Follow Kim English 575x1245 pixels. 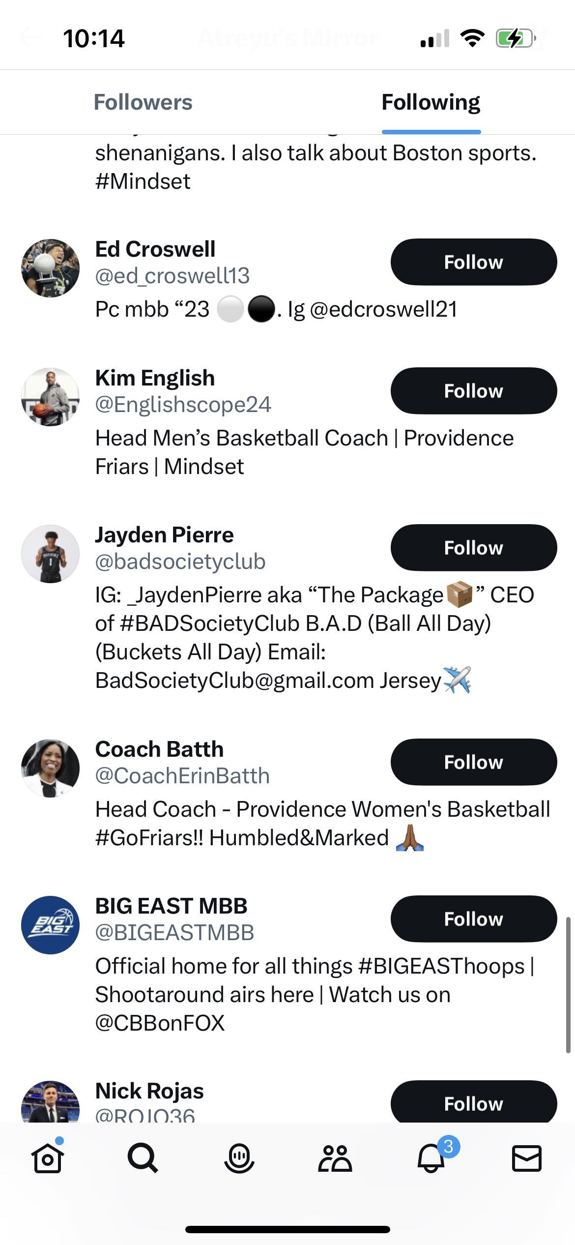(x=473, y=391)
